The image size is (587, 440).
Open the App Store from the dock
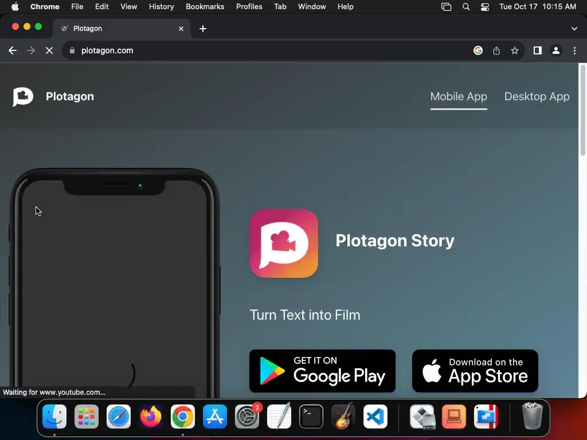215,417
